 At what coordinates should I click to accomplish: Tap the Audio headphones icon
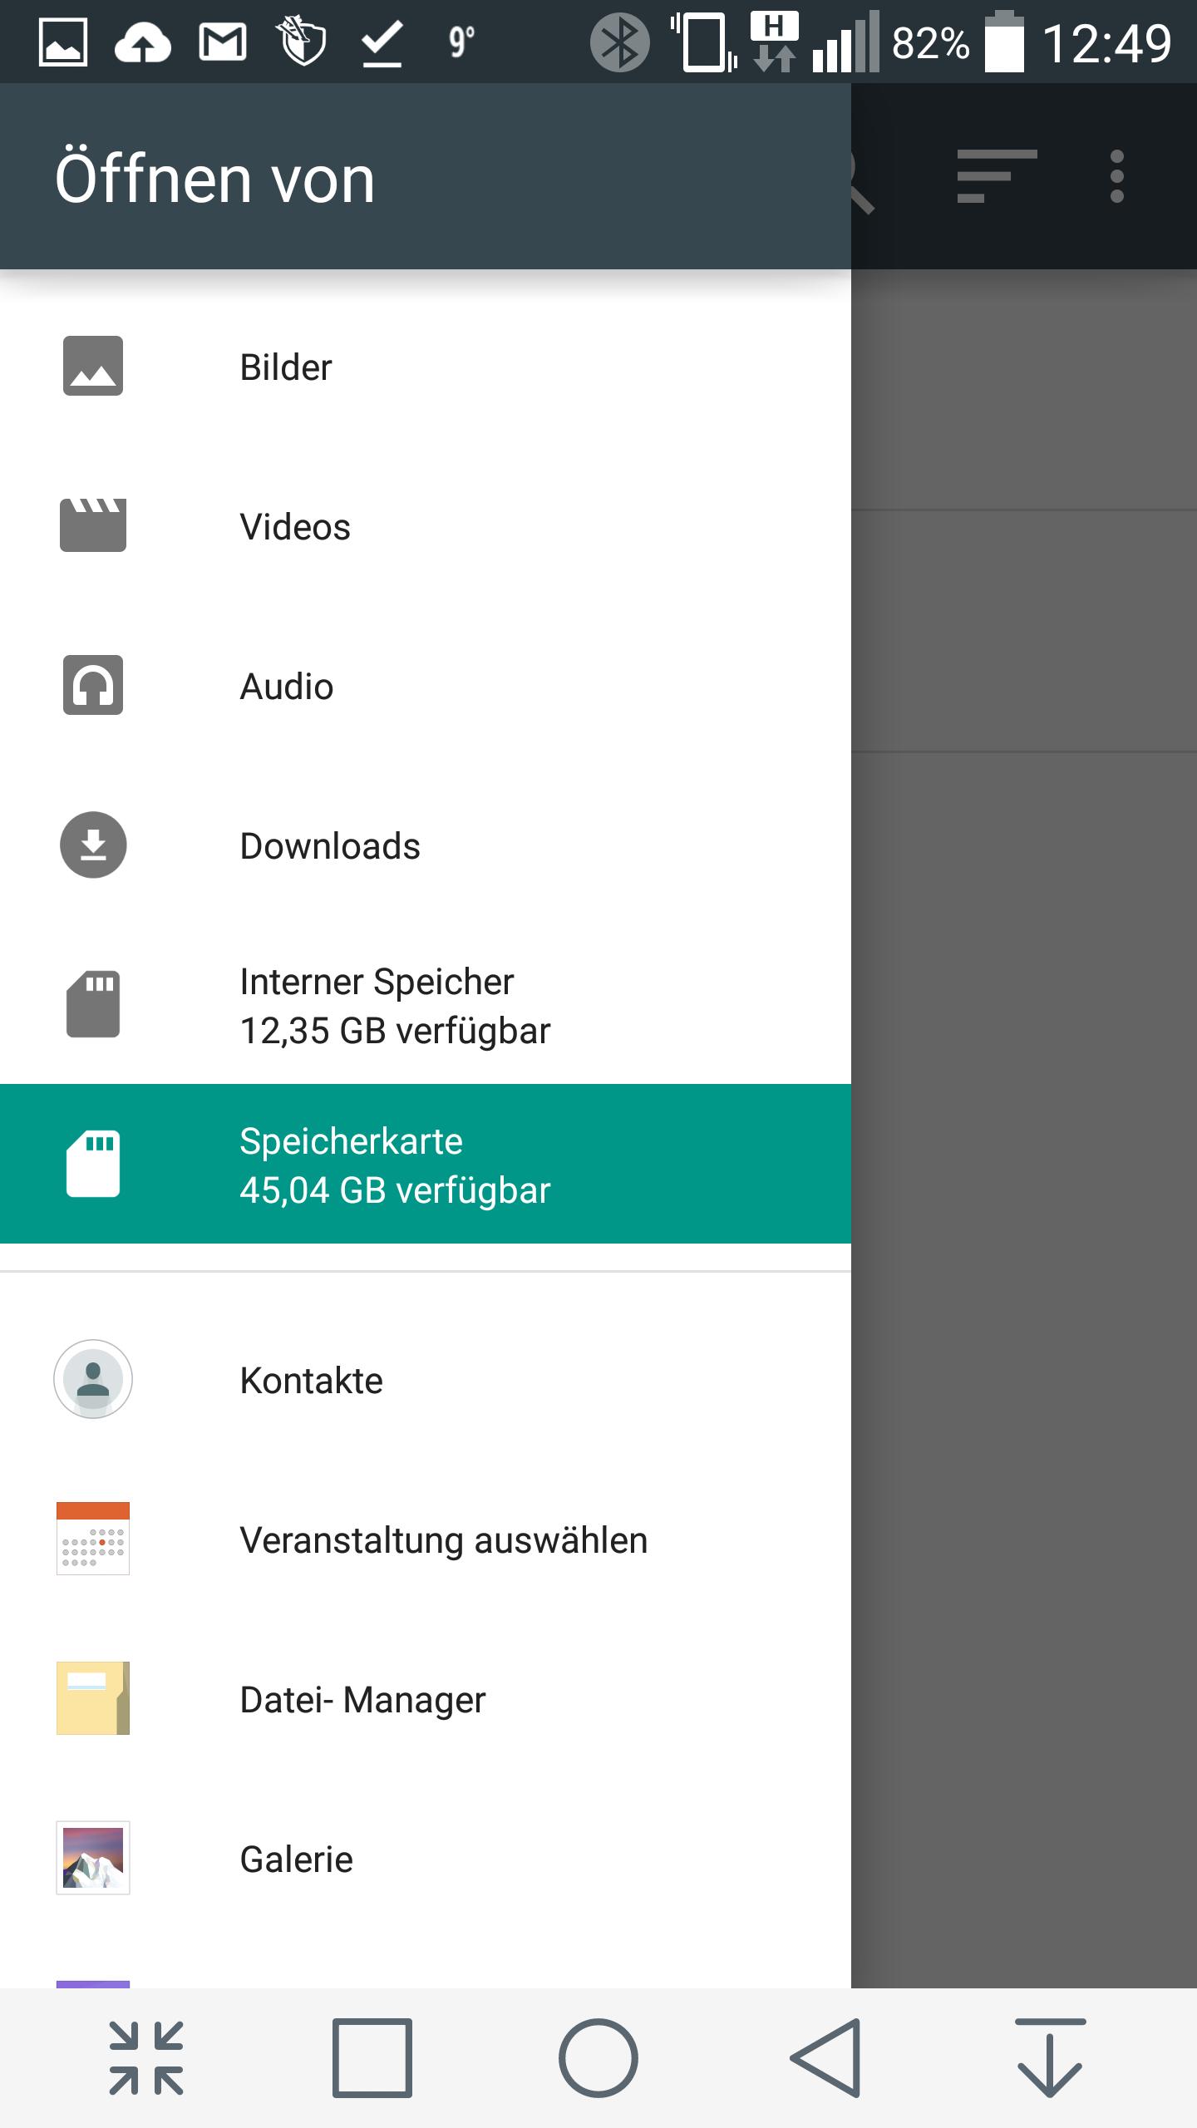[93, 685]
